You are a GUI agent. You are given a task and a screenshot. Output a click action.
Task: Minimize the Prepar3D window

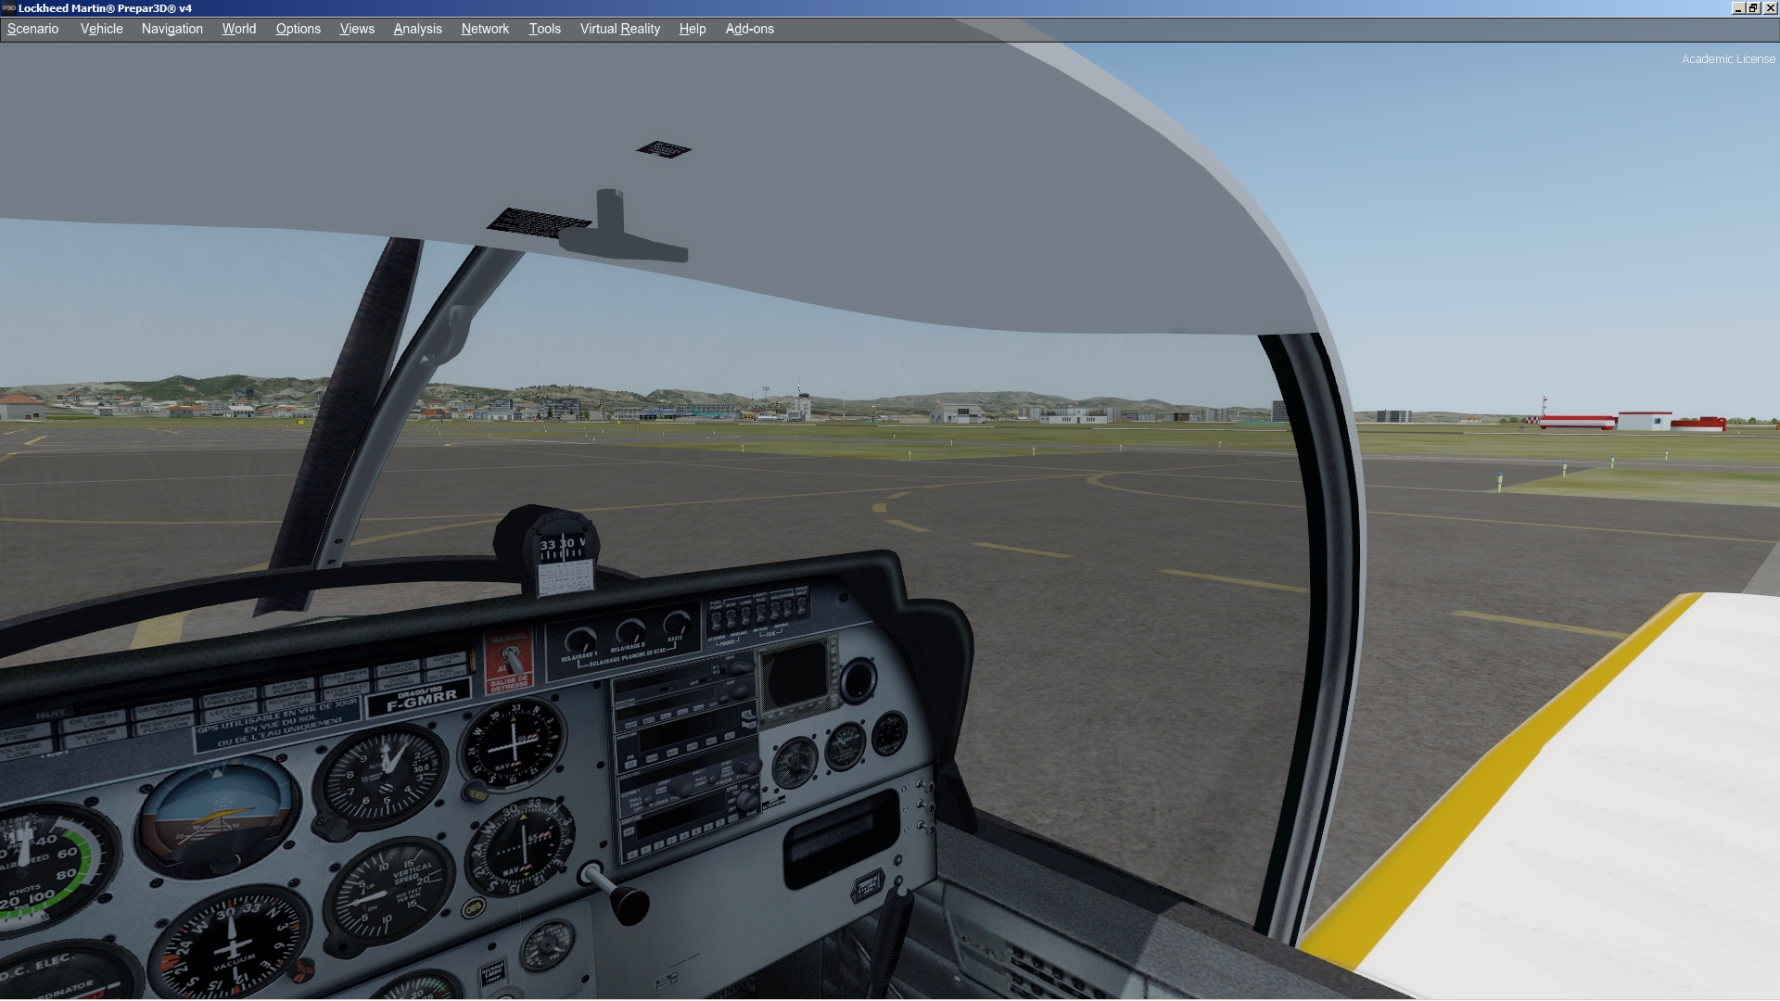[1737, 8]
